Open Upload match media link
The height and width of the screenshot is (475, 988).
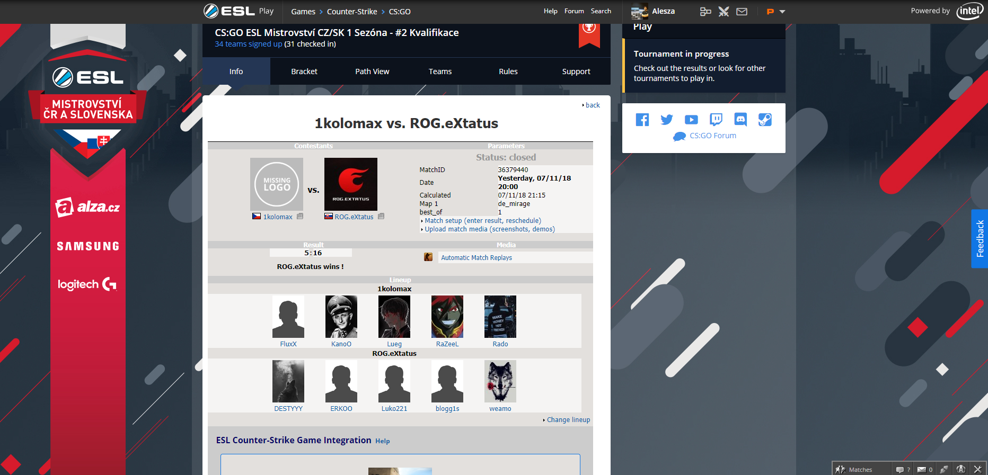click(490, 229)
